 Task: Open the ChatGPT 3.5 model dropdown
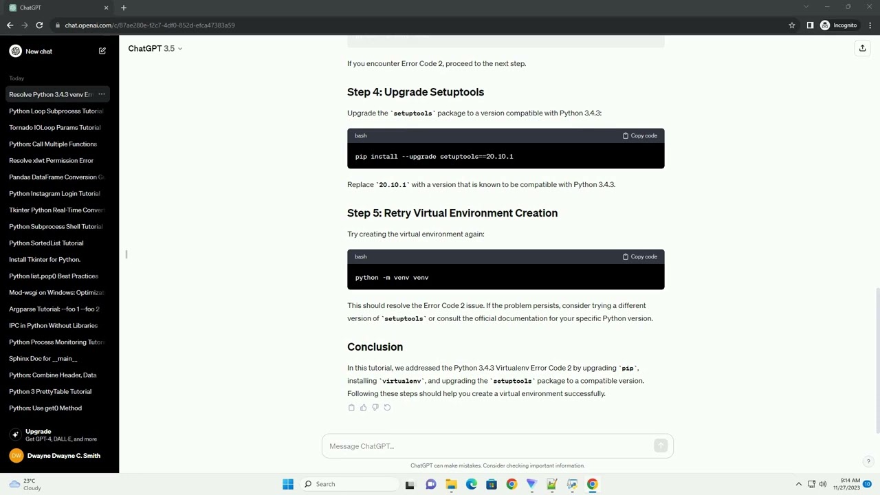[155, 48]
